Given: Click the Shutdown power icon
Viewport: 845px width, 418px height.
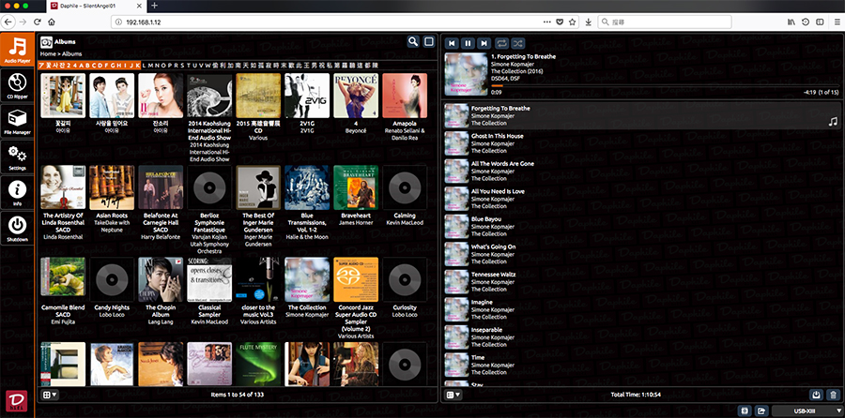Looking at the screenshot, I should 17,228.
